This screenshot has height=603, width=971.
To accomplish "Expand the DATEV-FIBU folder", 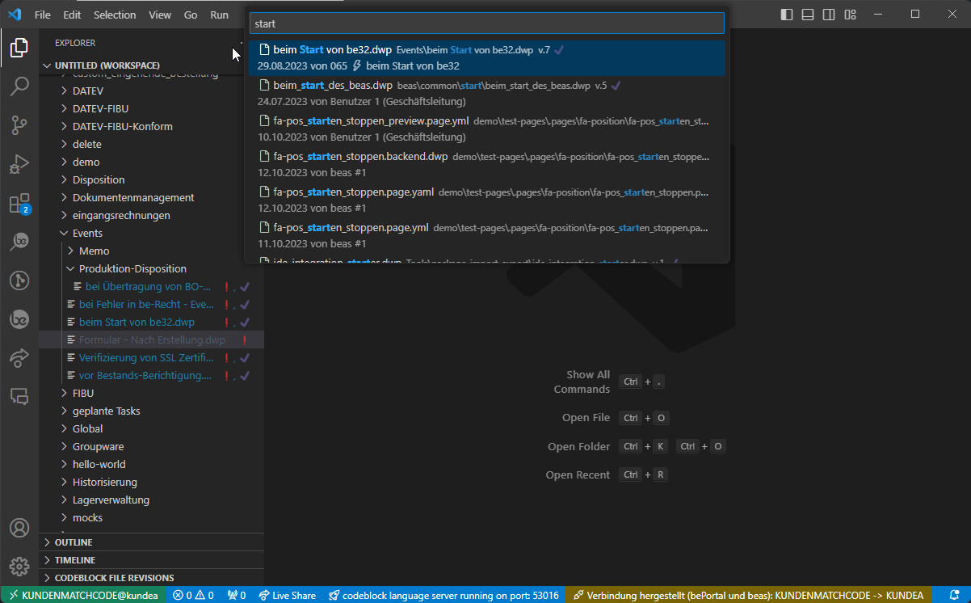I will tap(100, 108).
